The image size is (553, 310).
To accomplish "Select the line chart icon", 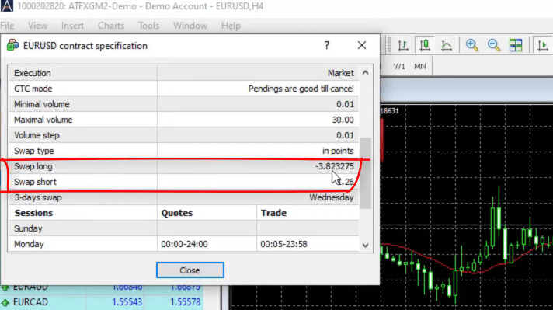I will click(x=447, y=45).
